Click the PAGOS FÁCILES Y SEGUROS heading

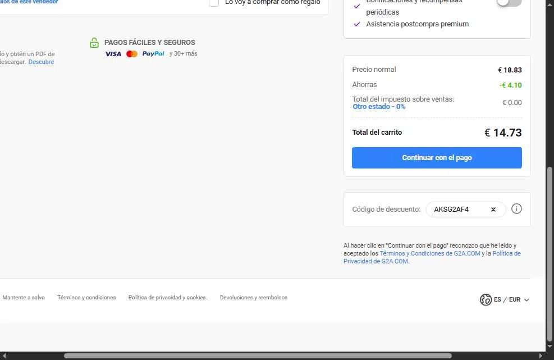click(x=149, y=43)
